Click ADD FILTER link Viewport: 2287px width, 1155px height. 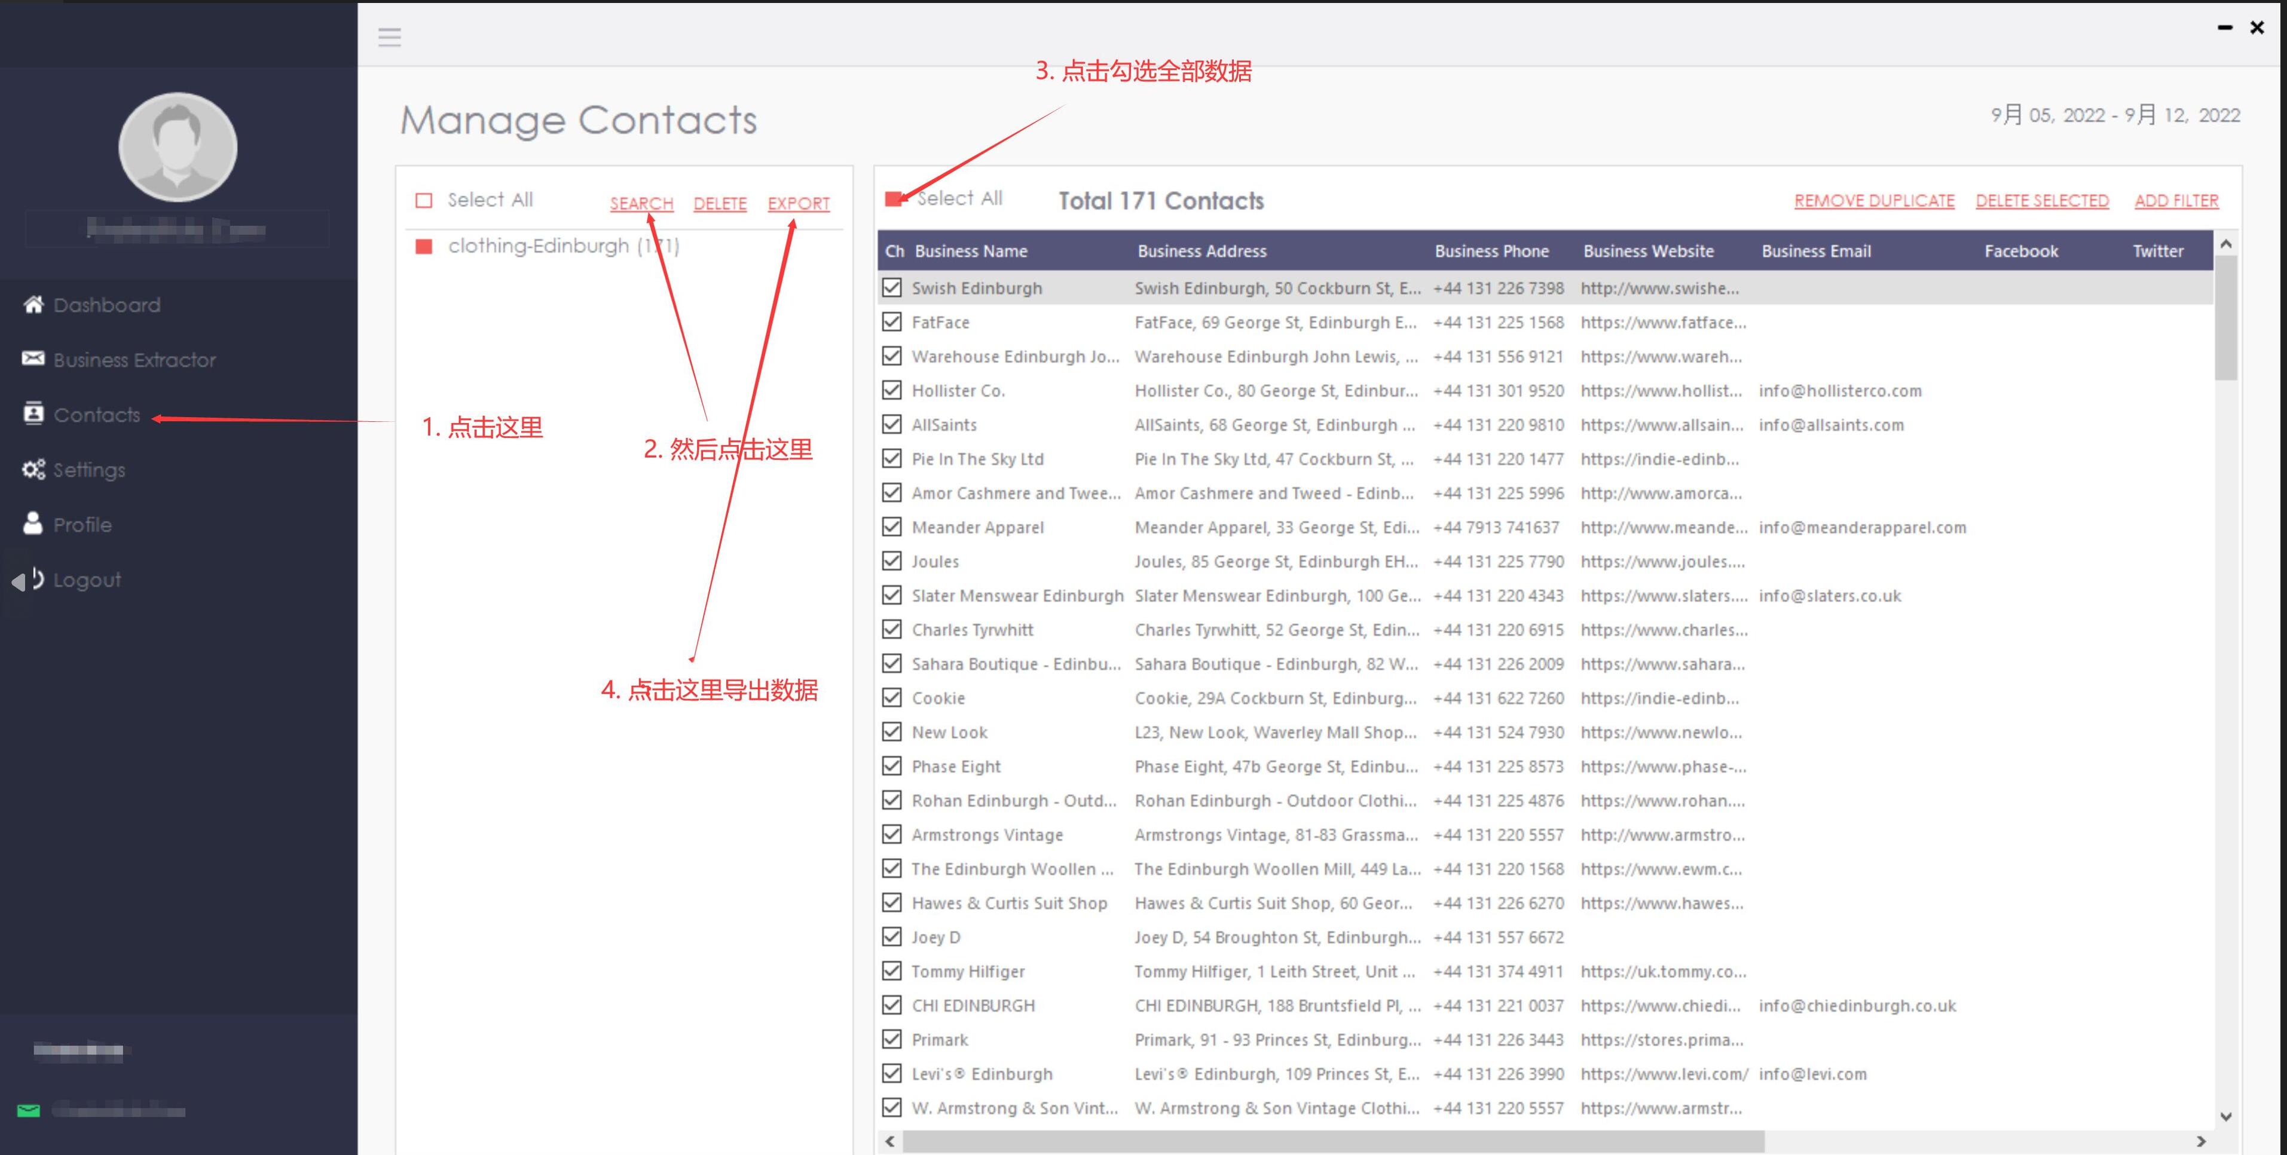click(2176, 201)
